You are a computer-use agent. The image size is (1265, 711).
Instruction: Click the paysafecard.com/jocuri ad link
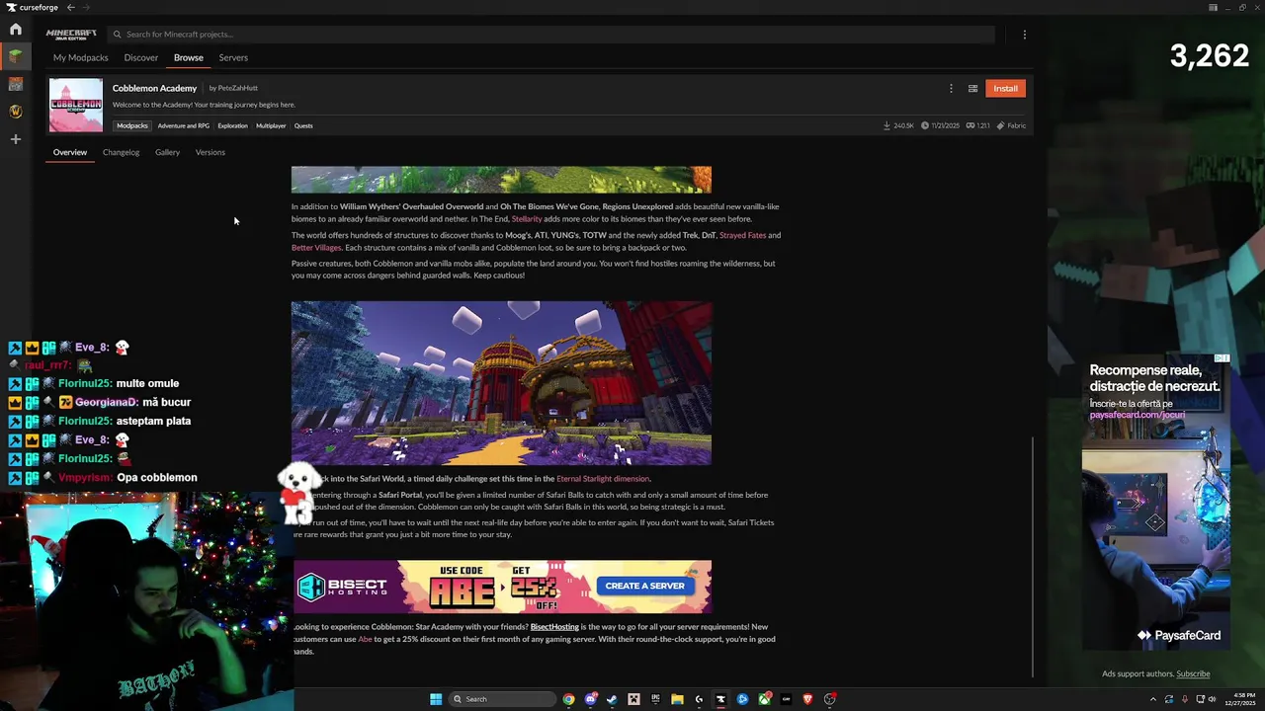[x=1137, y=415]
